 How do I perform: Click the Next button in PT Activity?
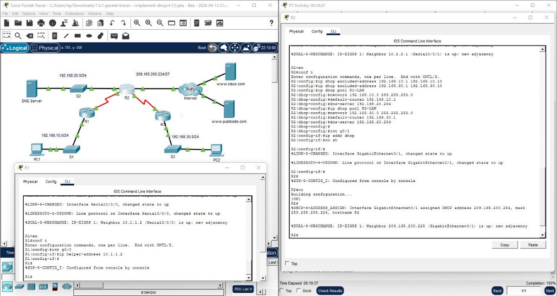(550, 291)
